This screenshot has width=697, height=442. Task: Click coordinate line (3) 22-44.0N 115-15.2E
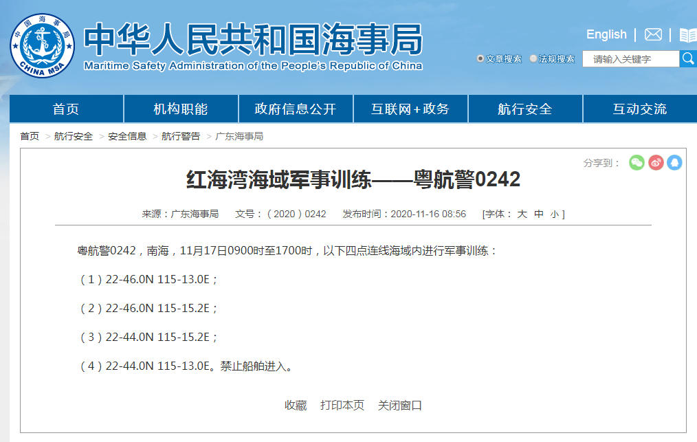pyautogui.click(x=148, y=337)
